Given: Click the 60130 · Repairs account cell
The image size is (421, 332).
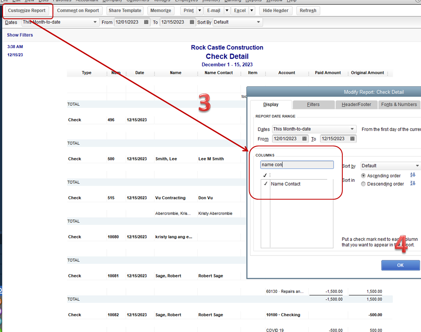Looking at the screenshot, I should (x=285, y=291).
